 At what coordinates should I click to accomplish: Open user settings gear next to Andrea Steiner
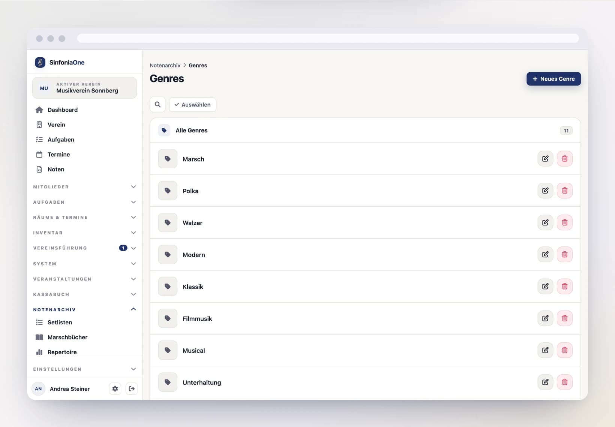[x=115, y=389]
